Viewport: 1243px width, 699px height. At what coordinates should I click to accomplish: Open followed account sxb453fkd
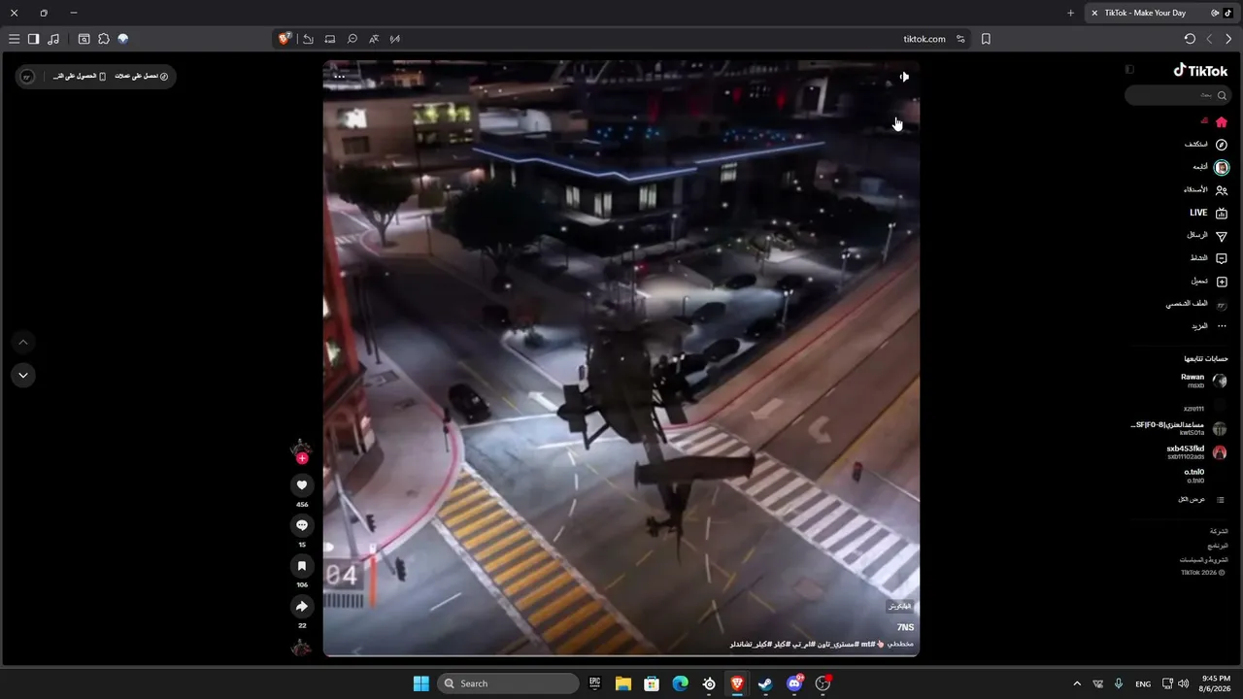[1196, 452]
